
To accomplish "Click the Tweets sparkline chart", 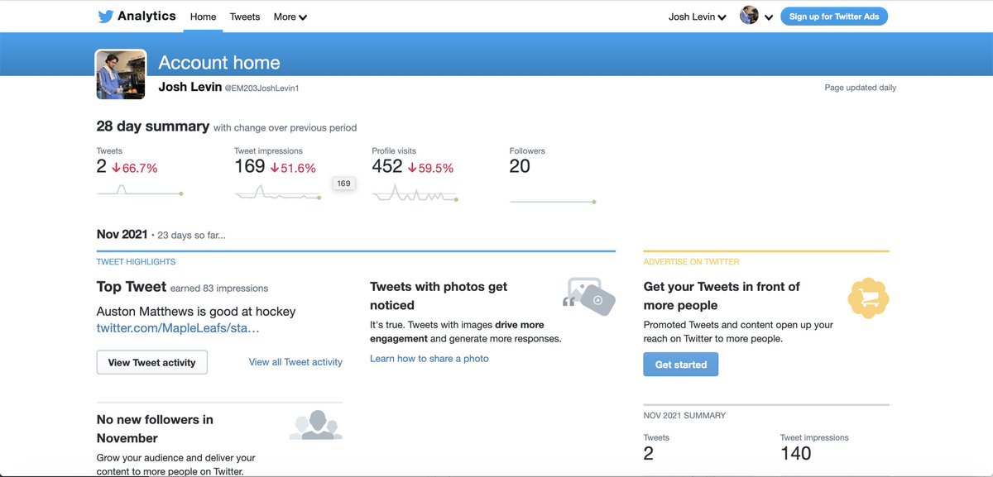I will coord(140,191).
